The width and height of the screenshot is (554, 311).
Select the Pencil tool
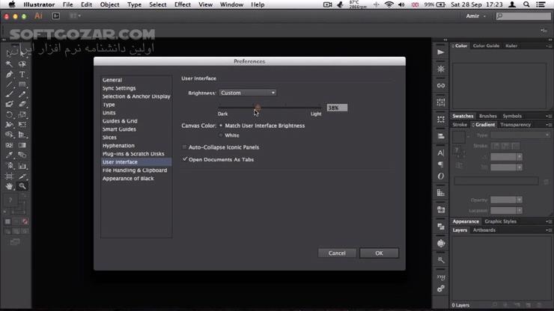click(22, 94)
